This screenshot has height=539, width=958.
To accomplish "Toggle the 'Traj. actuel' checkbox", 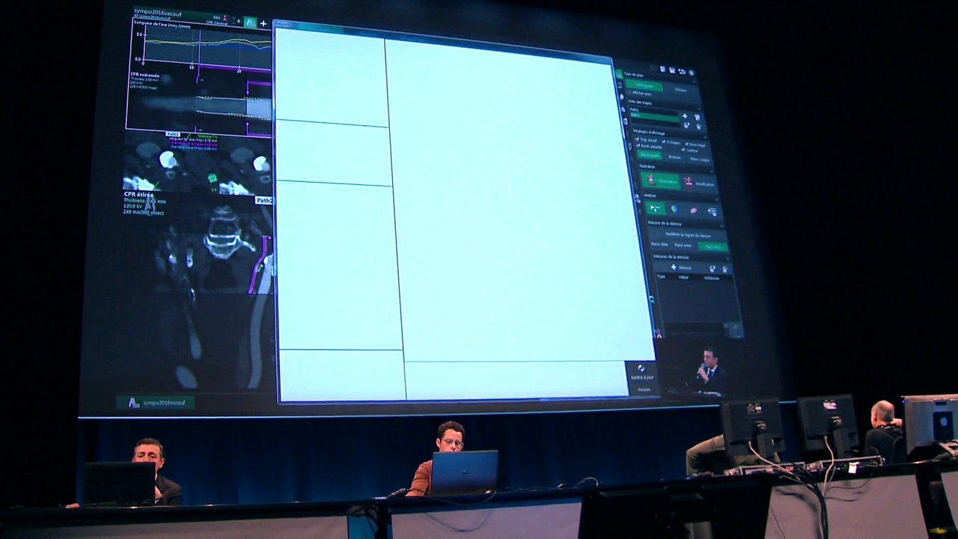I will pos(638,139).
